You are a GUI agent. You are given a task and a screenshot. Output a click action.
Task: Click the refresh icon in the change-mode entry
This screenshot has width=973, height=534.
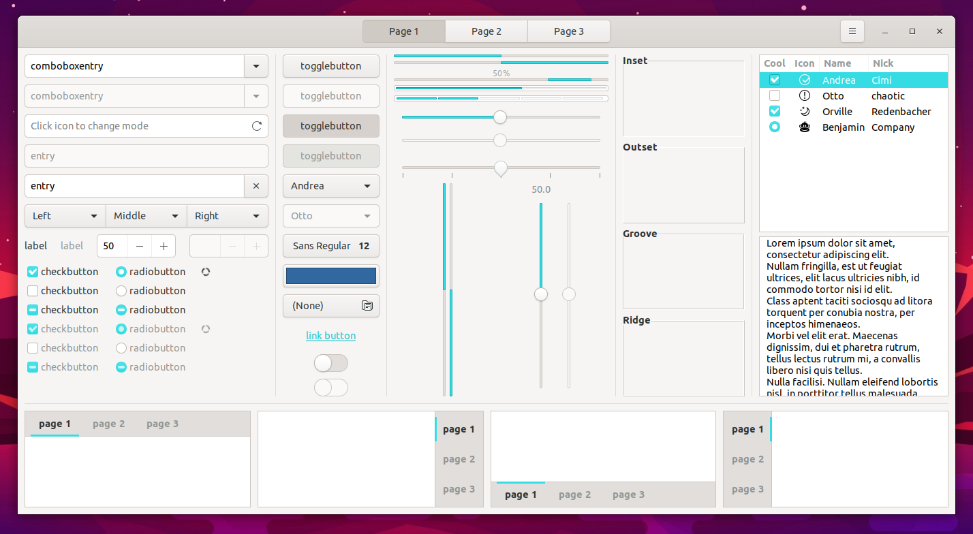(x=256, y=126)
